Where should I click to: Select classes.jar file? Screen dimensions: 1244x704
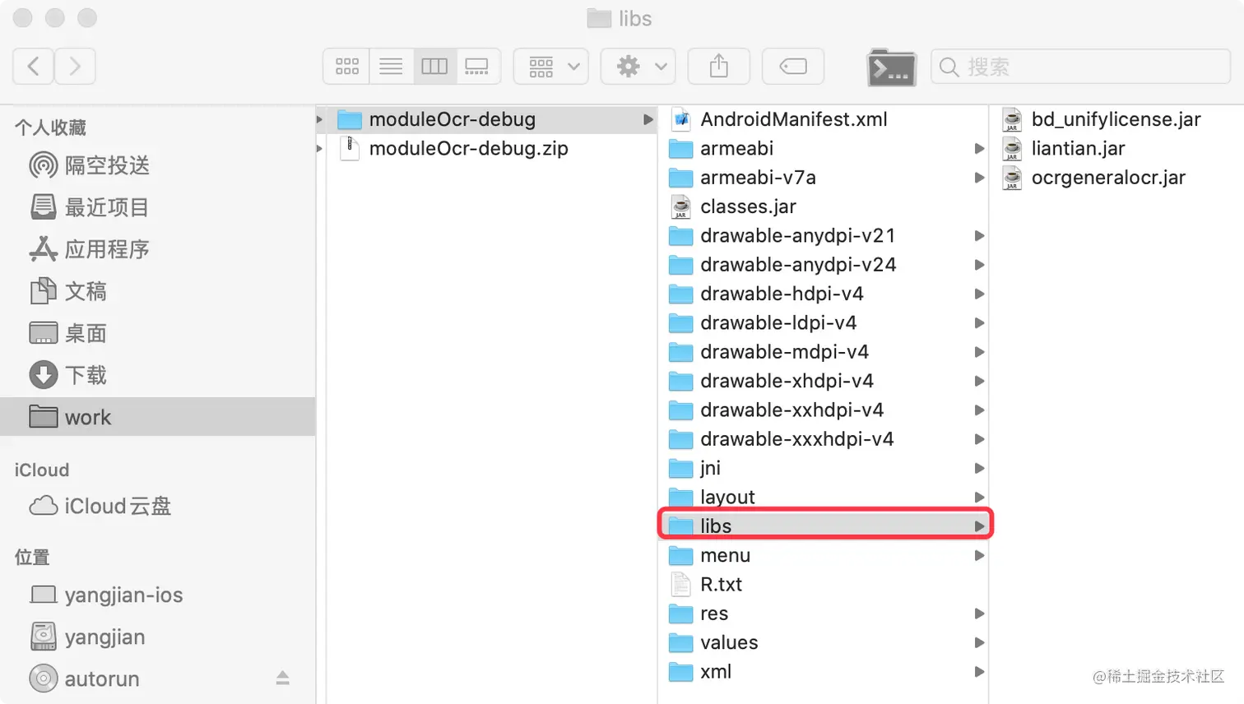[823, 206]
